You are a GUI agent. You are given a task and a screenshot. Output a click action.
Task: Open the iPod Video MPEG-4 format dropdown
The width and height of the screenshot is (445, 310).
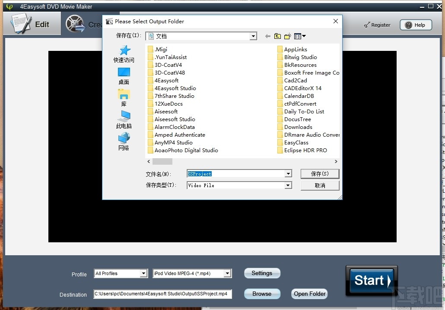(x=228, y=273)
